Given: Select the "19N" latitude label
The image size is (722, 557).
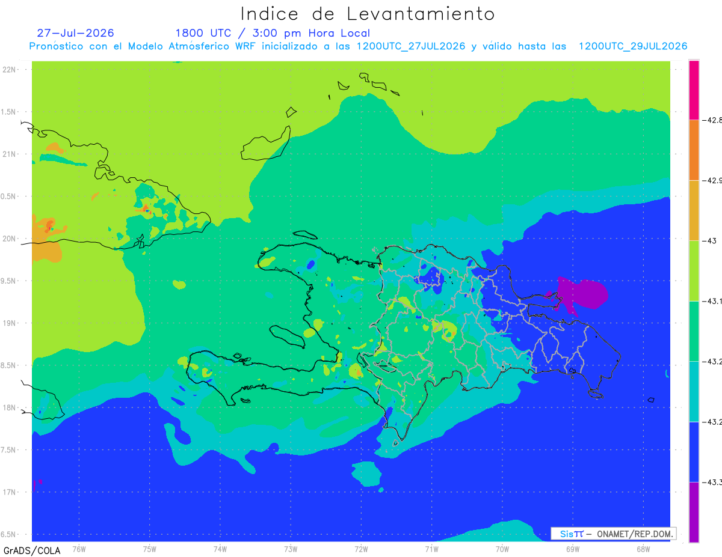Looking at the screenshot, I should tap(10, 323).
